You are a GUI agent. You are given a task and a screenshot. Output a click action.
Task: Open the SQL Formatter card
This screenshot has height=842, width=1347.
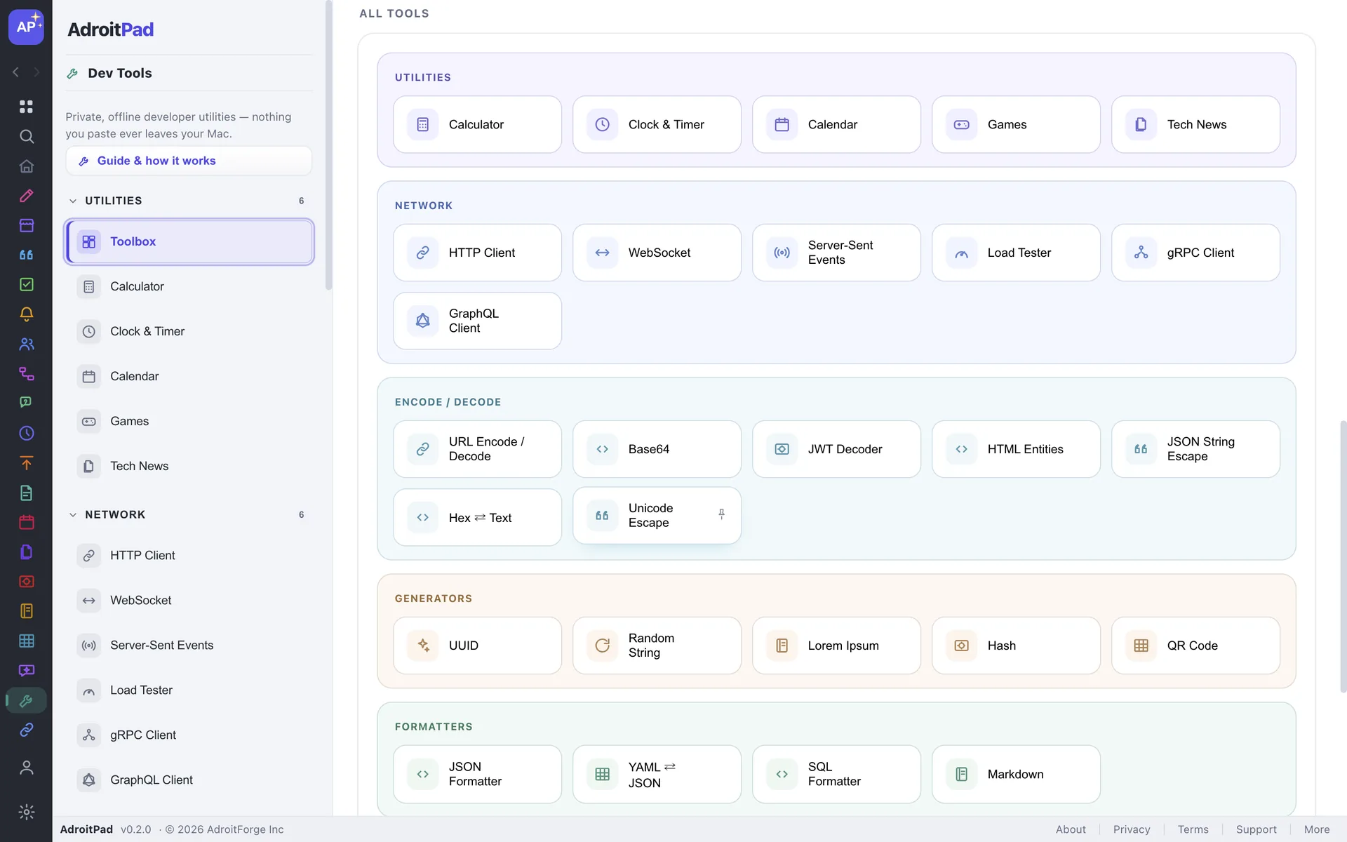pyautogui.click(x=836, y=774)
